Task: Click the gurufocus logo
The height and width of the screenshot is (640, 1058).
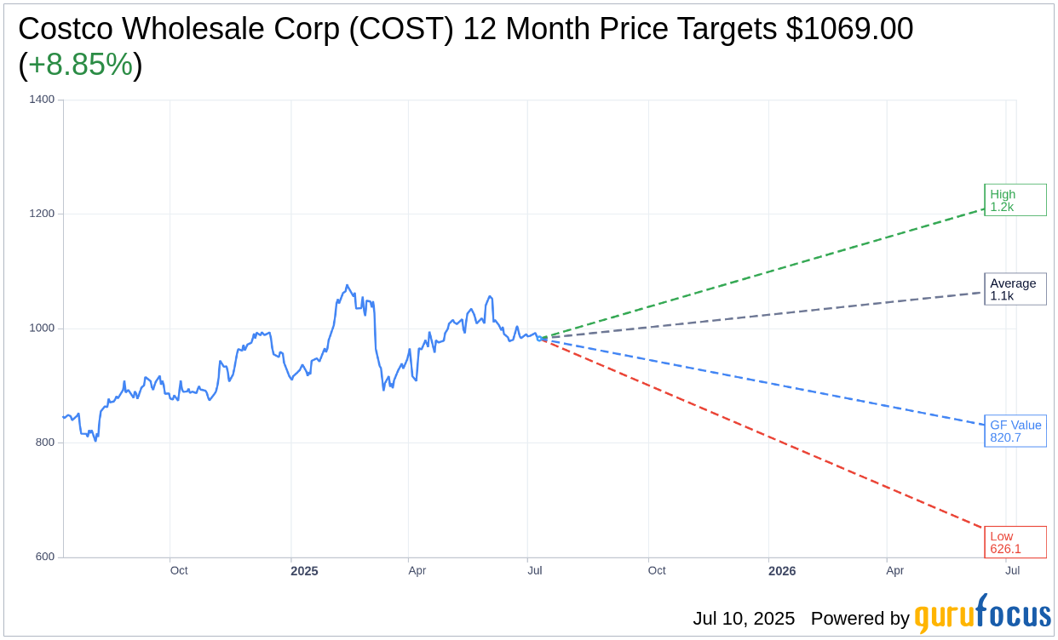Action: tap(982, 616)
